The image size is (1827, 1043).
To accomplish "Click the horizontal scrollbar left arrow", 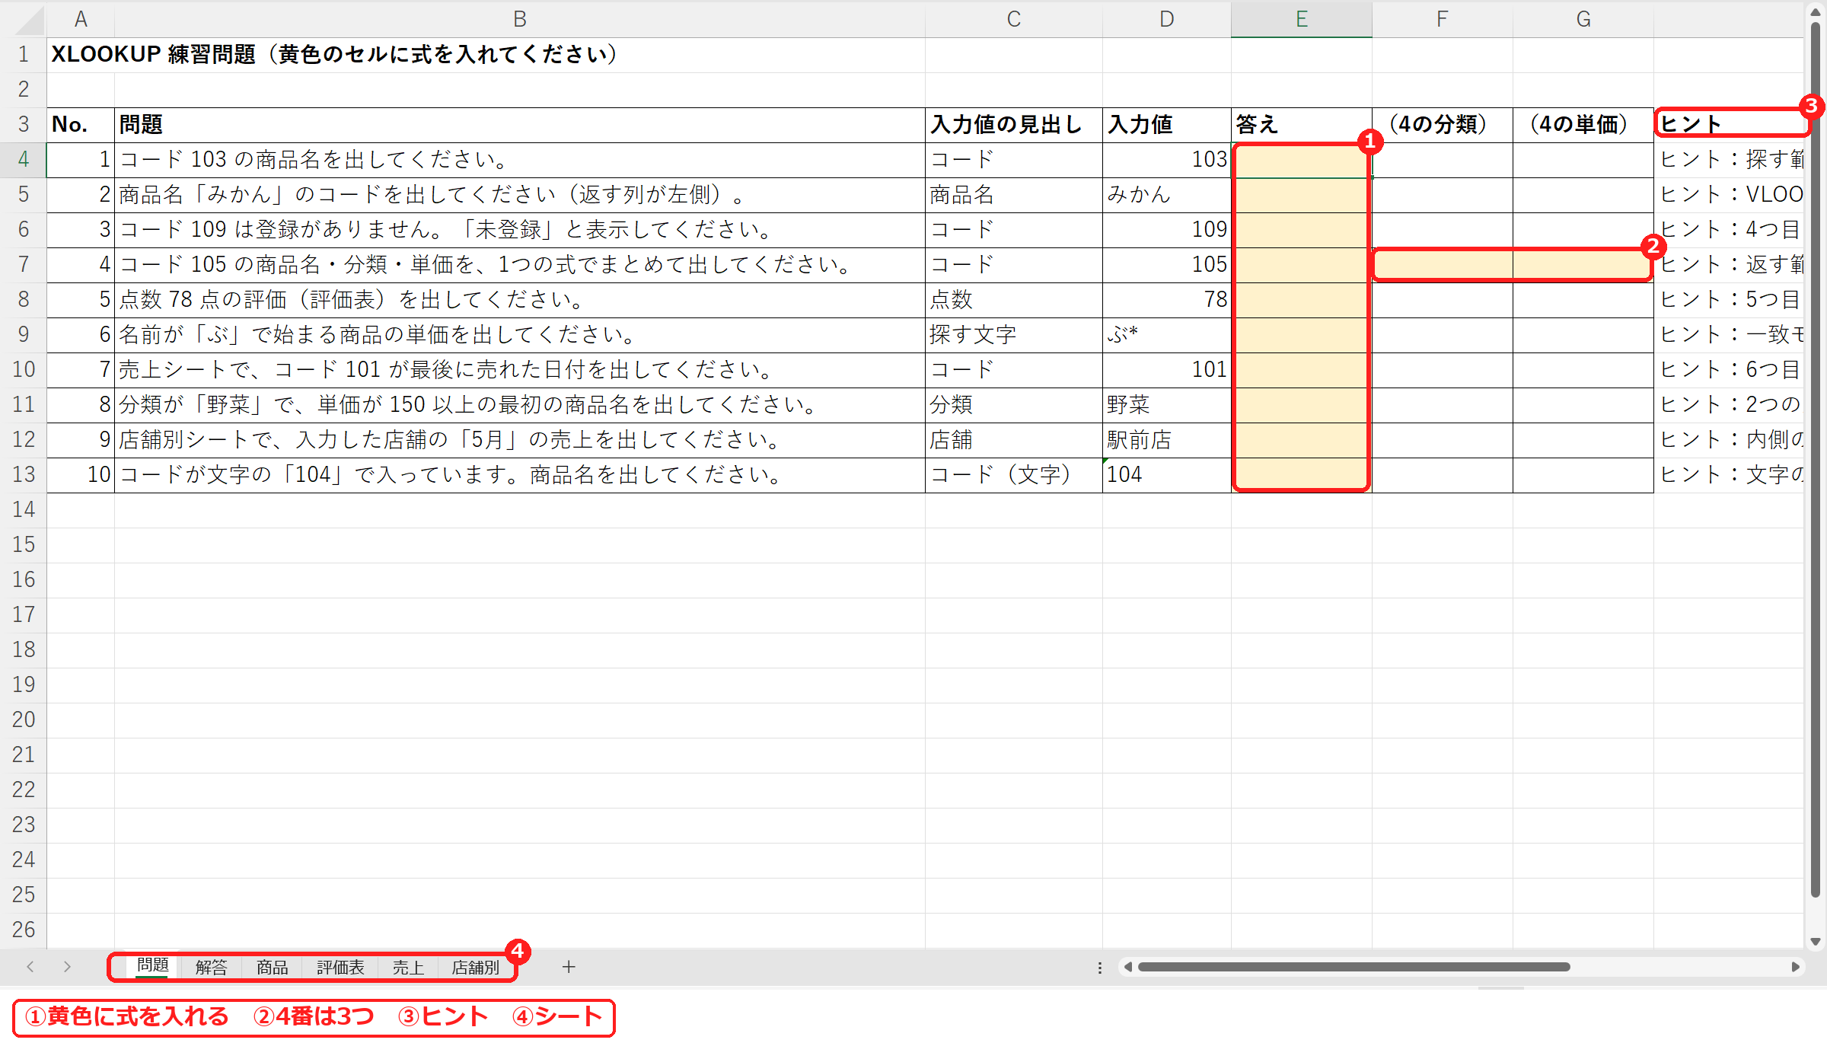I will (1128, 967).
